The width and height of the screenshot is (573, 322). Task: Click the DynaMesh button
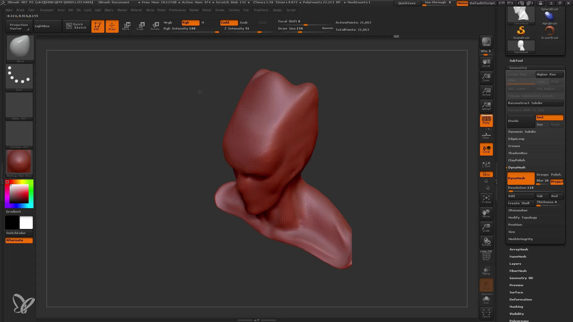pos(521,178)
